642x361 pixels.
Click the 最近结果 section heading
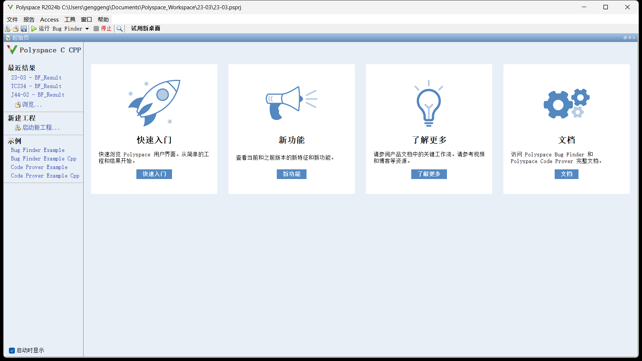(x=22, y=68)
